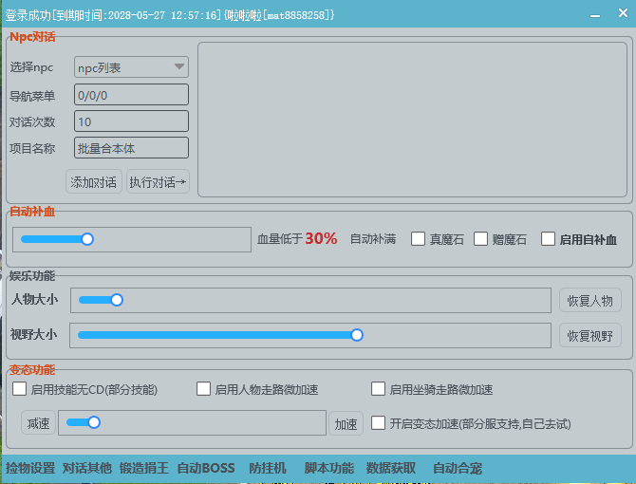This screenshot has height=484, width=636.
Task: Check the 开启变态加速 option
Action: [x=378, y=423]
